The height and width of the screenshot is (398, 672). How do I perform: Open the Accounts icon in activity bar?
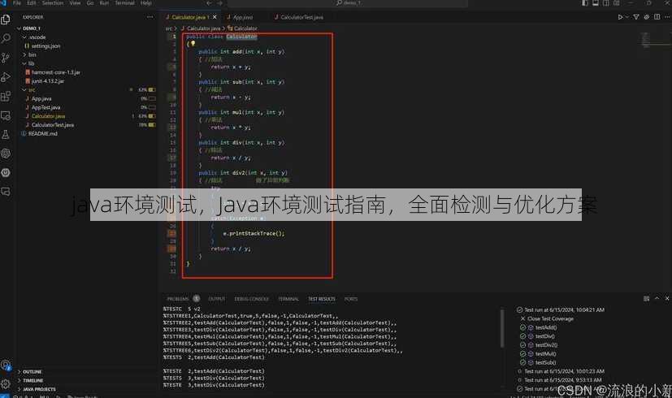point(6,366)
